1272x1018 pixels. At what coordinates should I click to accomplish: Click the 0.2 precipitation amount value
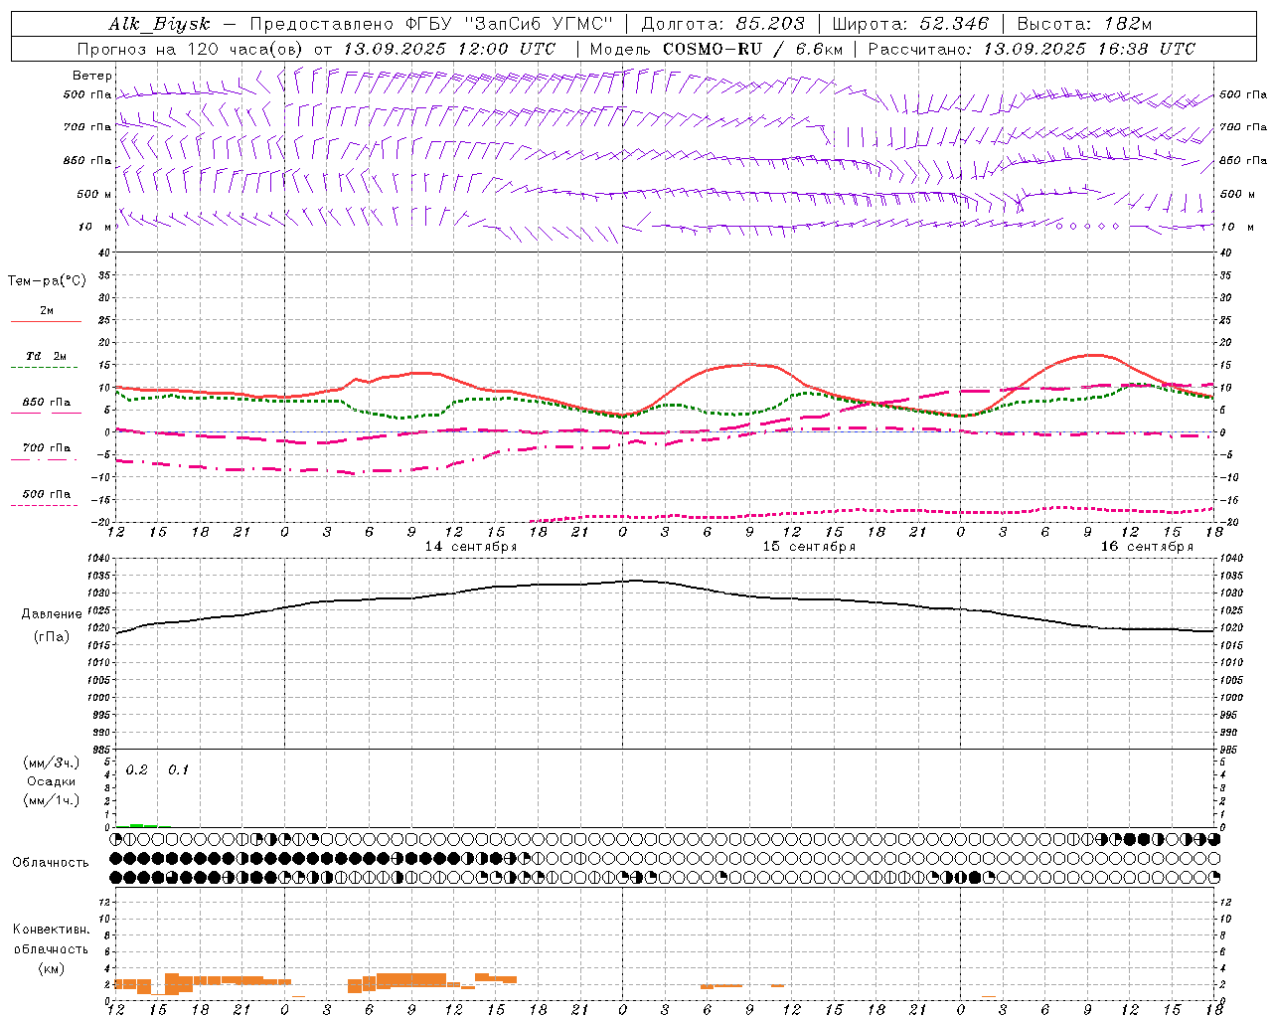137,770
